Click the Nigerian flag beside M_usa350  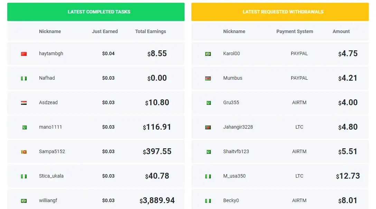(x=208, y=176)
